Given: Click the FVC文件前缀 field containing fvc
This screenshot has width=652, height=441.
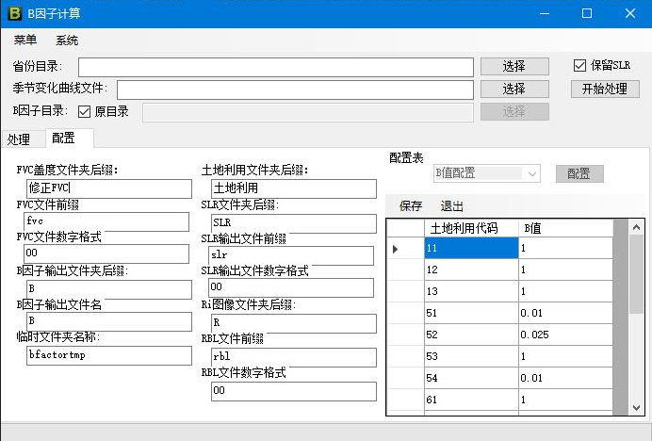Looking at the screenshot, I should (x=106, y=221).
